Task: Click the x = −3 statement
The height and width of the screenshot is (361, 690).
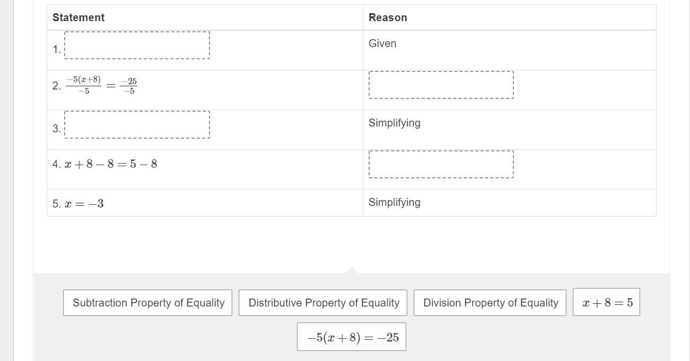Action: click(84, 204)
